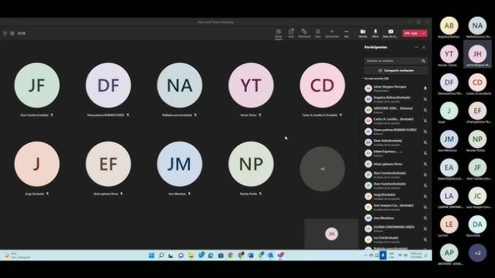Close the Participantes panel with X
The height and width of the screenshot is (278, 495).
point(423,47)
